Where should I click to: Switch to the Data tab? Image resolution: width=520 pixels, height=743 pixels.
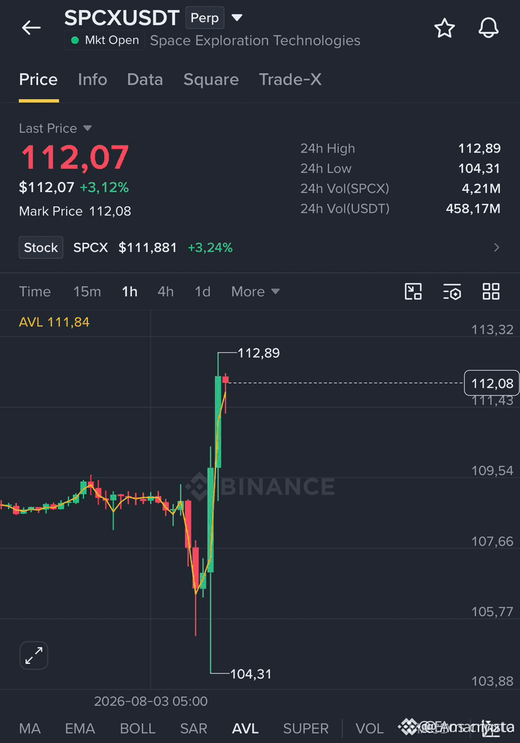tap(145, 80)
